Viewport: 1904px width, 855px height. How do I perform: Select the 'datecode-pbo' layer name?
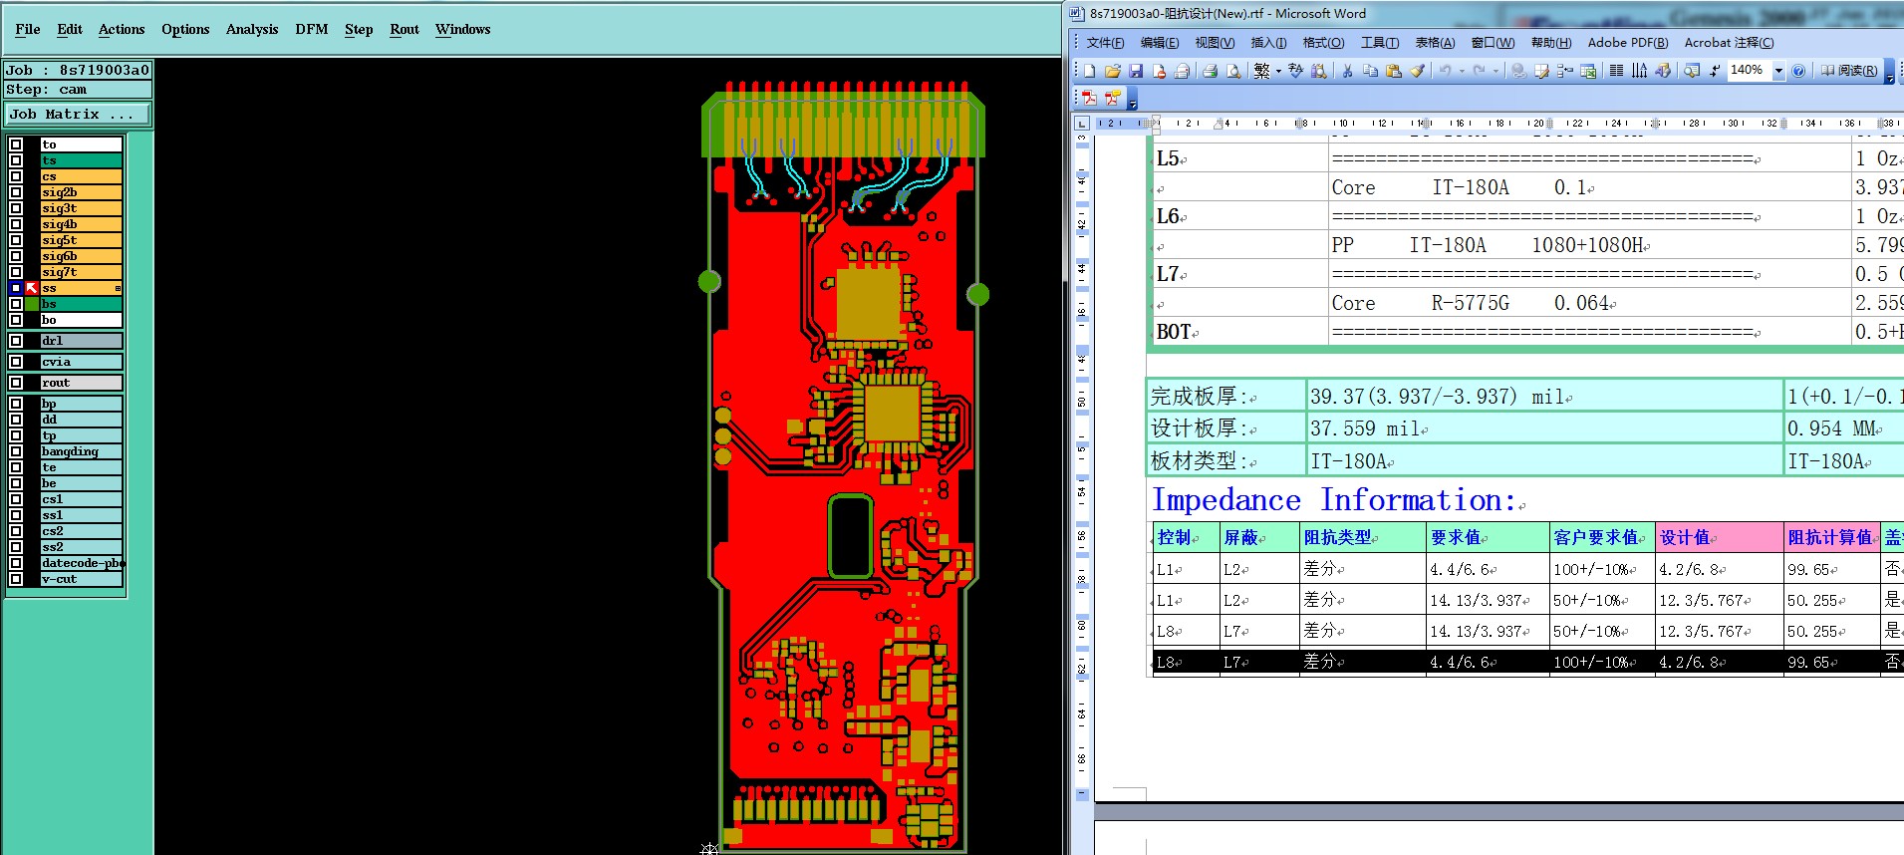(x=82, y=563)
